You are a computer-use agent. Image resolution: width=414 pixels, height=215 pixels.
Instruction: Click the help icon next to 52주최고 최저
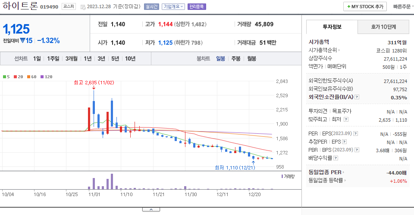coord(346,120)
